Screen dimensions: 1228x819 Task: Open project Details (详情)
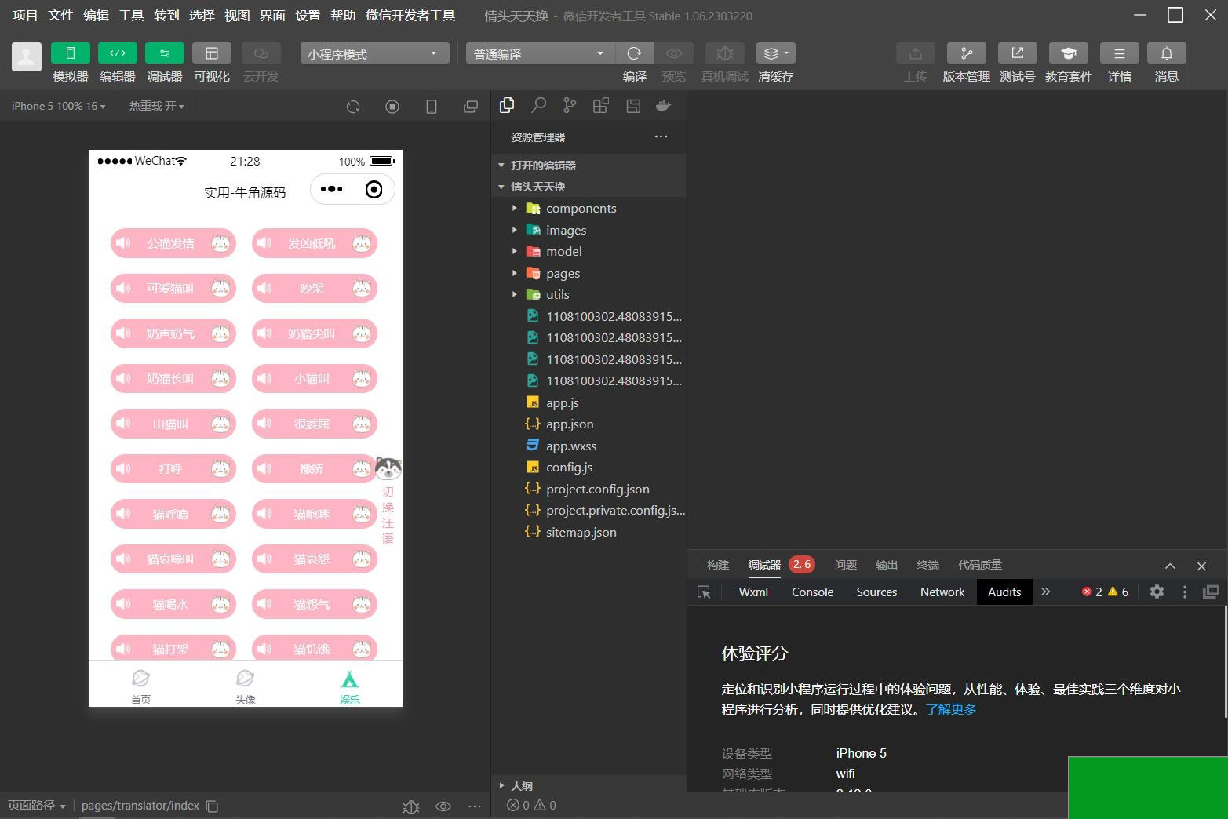click(1120, 53)
